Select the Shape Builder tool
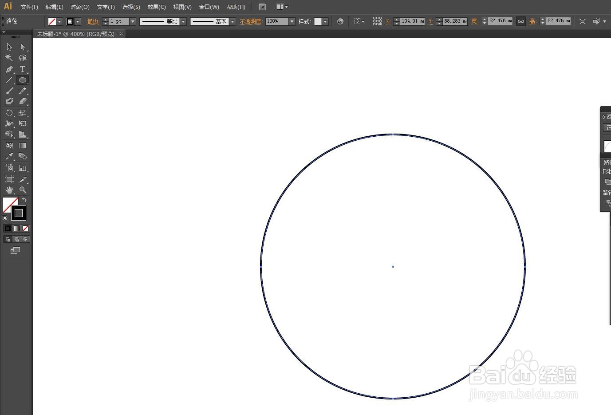This screenshot has height=415, width=611. pyautogui.click(x=9, y=134)
